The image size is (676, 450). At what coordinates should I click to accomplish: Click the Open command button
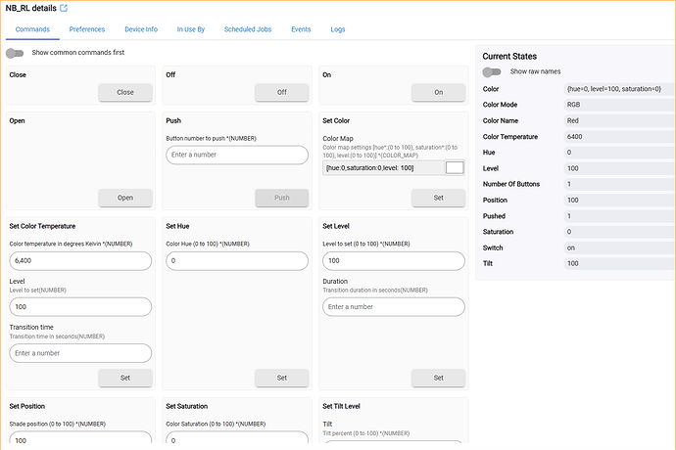point(124,198)
